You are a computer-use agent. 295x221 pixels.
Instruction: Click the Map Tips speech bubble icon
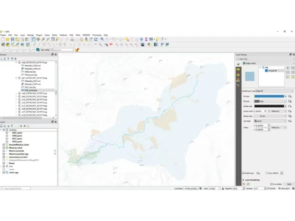[158, 39]
